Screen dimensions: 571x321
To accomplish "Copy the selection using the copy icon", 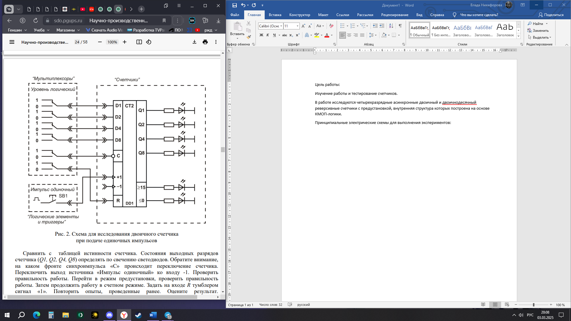I will pyautogui.click(x=249, y=30).
